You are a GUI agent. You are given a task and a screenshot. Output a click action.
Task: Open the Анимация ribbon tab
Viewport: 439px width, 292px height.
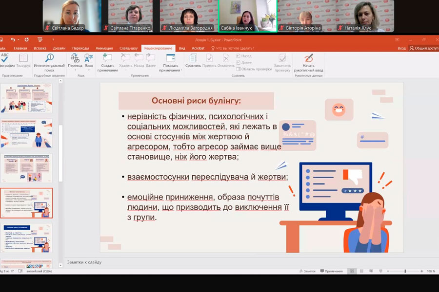104,48
